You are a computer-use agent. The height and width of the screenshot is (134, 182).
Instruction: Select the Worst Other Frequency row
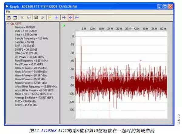[36, 86]
